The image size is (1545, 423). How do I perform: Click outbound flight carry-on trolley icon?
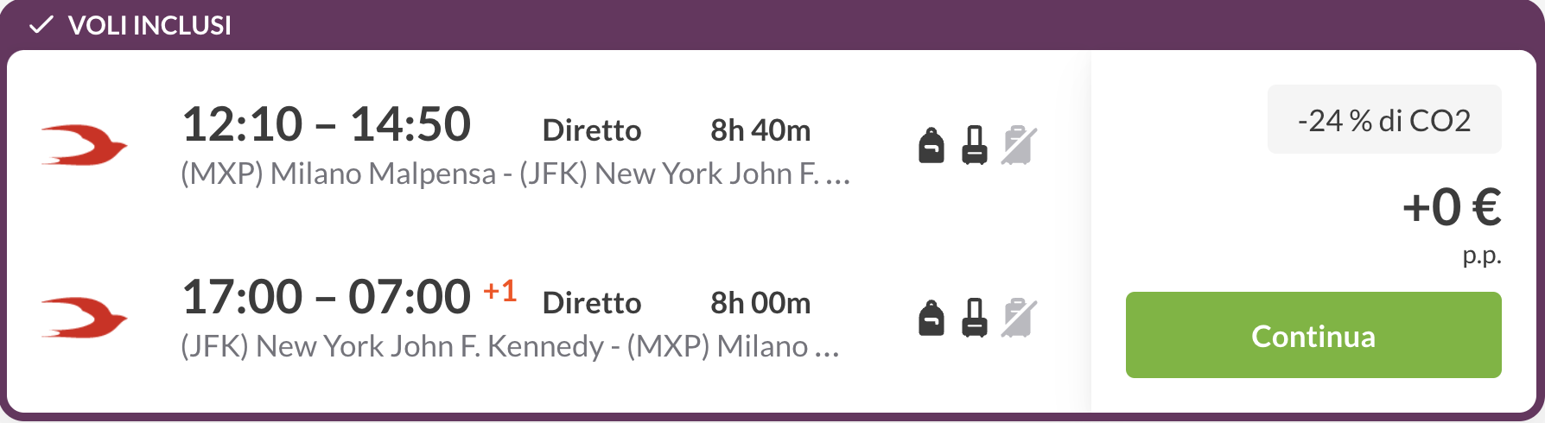(975, 145)
